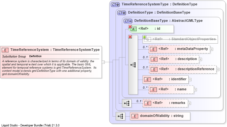Click the TimeReferenceSystem annotation description text

[x=49, y=68]
